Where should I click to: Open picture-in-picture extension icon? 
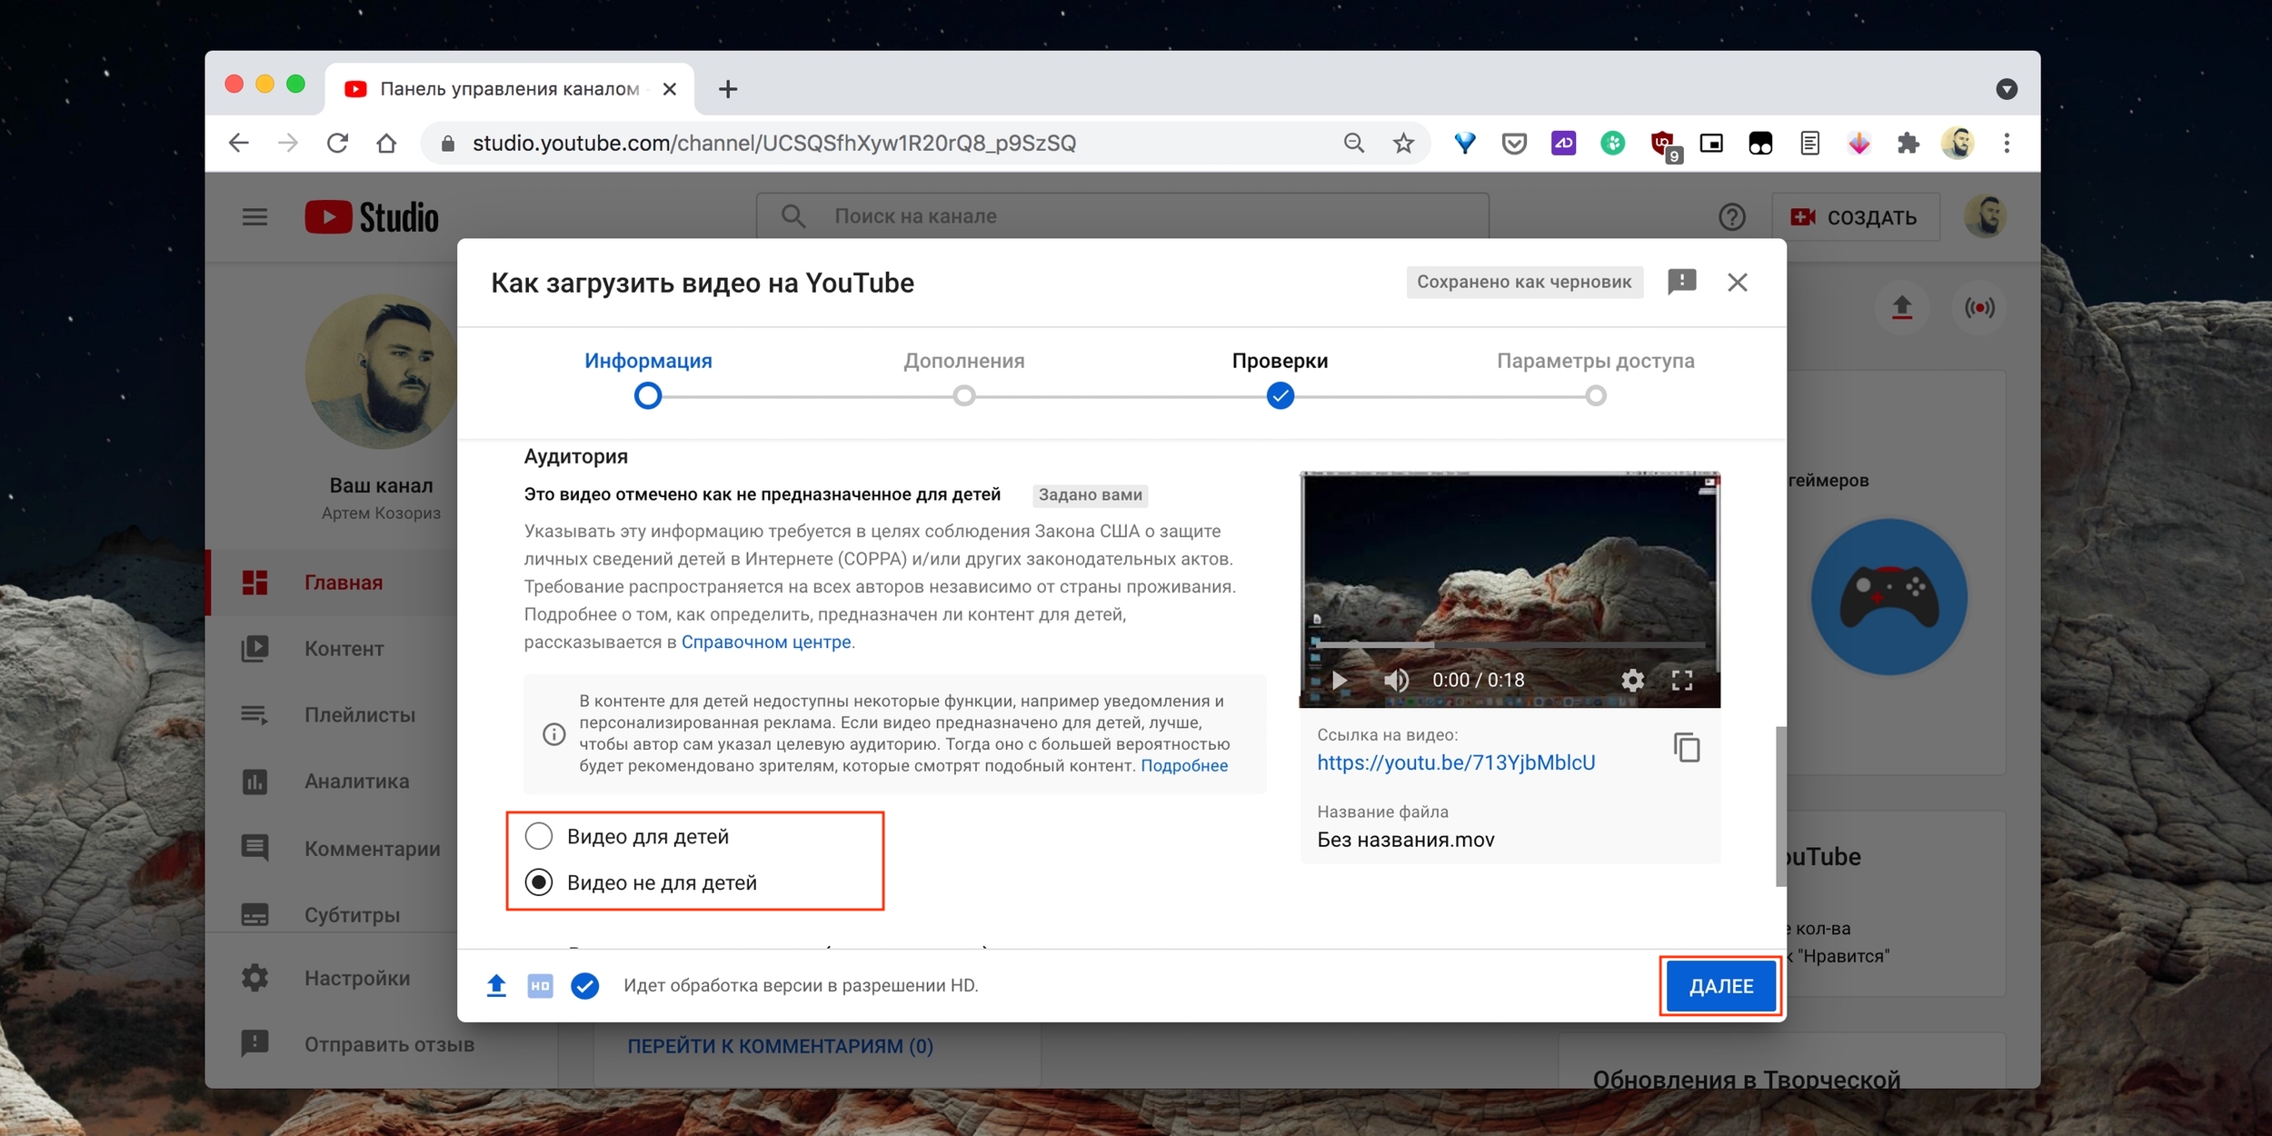click(x=1710, y=143)
